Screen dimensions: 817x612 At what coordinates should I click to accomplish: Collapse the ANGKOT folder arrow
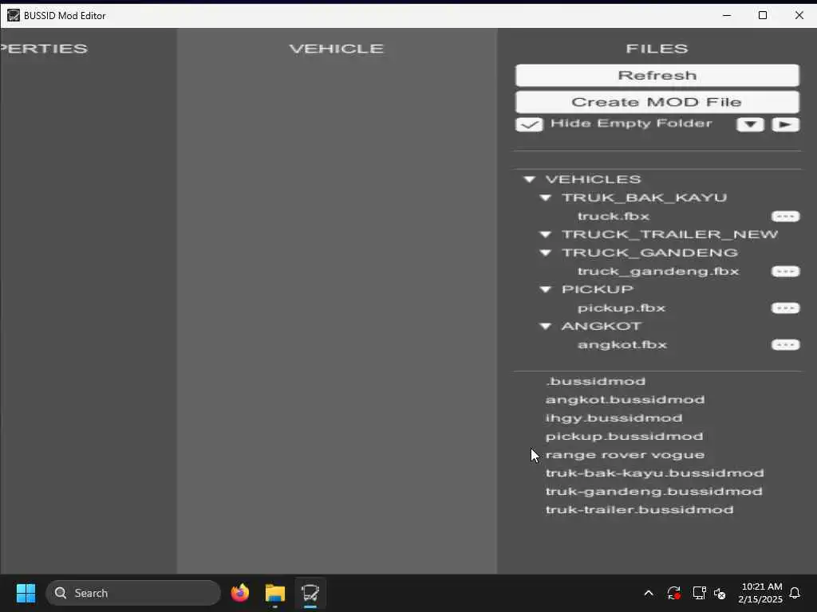546,326
